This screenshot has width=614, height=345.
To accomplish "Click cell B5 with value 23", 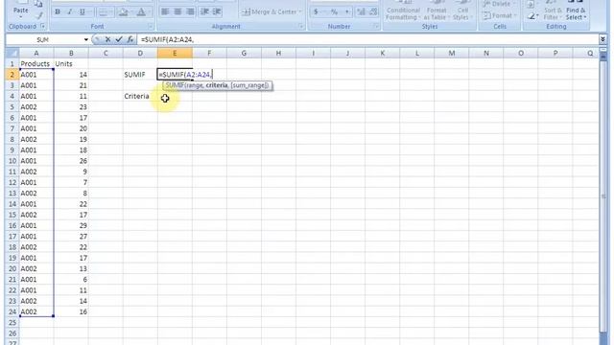I will (x=71, y=106).
